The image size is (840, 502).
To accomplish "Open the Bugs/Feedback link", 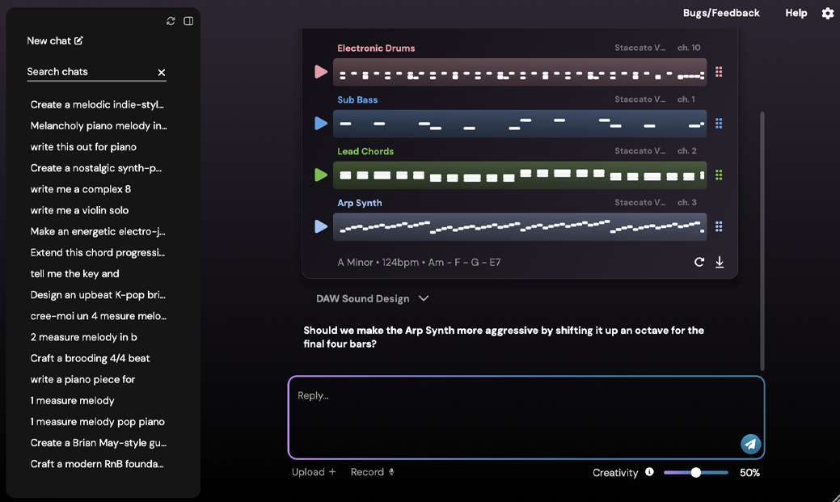I will tap(721, 13).
